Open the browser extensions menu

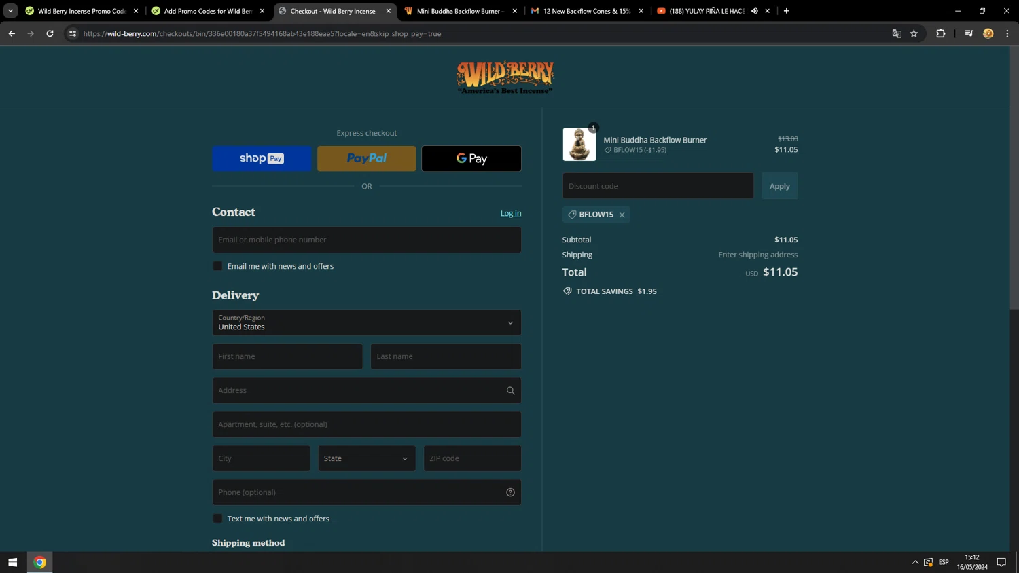click(940, 33)
